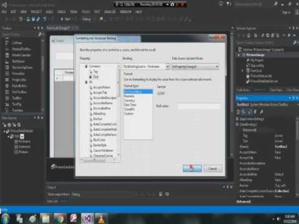Open the FILE menu
The width and height of the screenshot is (299, 224).
(x=4, y=12)
